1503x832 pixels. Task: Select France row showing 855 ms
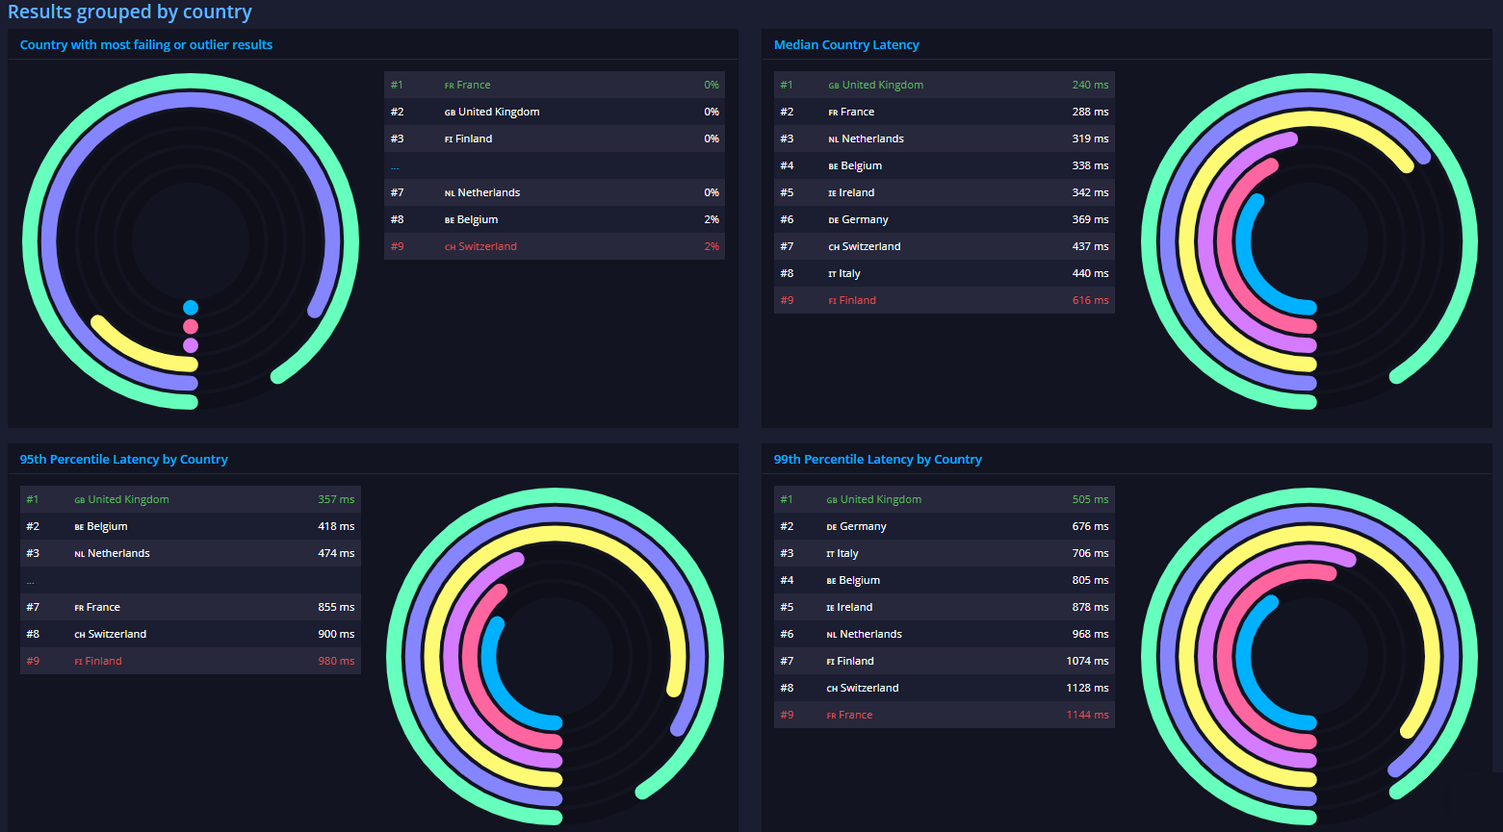191,607
